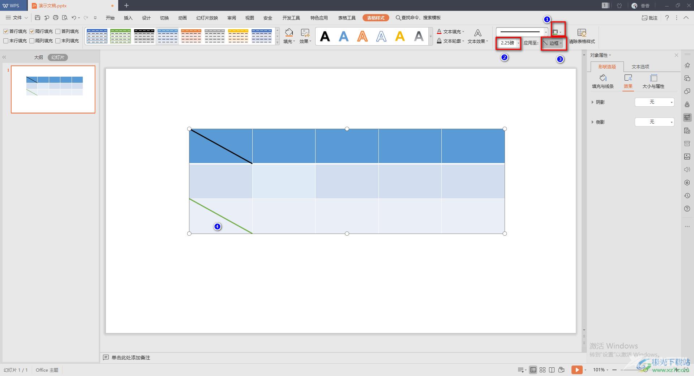Click the Undo arrow icon
The height and width of the screenshot is (376, 694).
(74, 18)
